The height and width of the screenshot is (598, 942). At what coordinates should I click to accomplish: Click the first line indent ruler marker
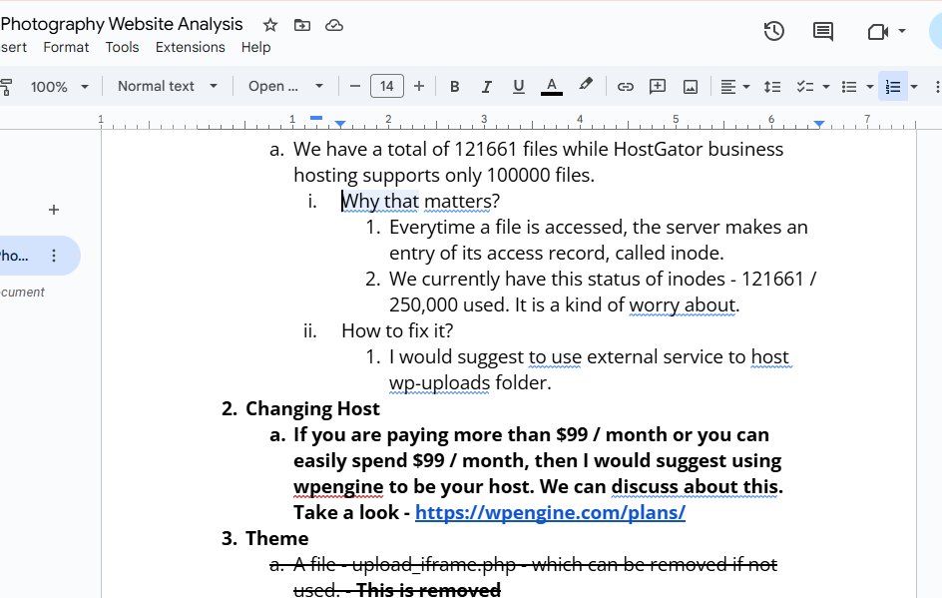click(316, 118)
